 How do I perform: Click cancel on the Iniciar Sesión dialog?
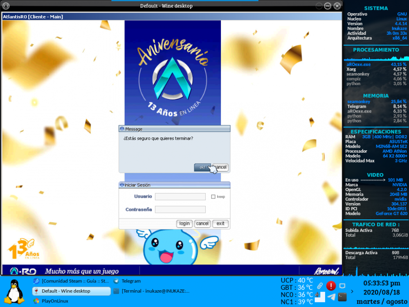click(x=202, y=223)
